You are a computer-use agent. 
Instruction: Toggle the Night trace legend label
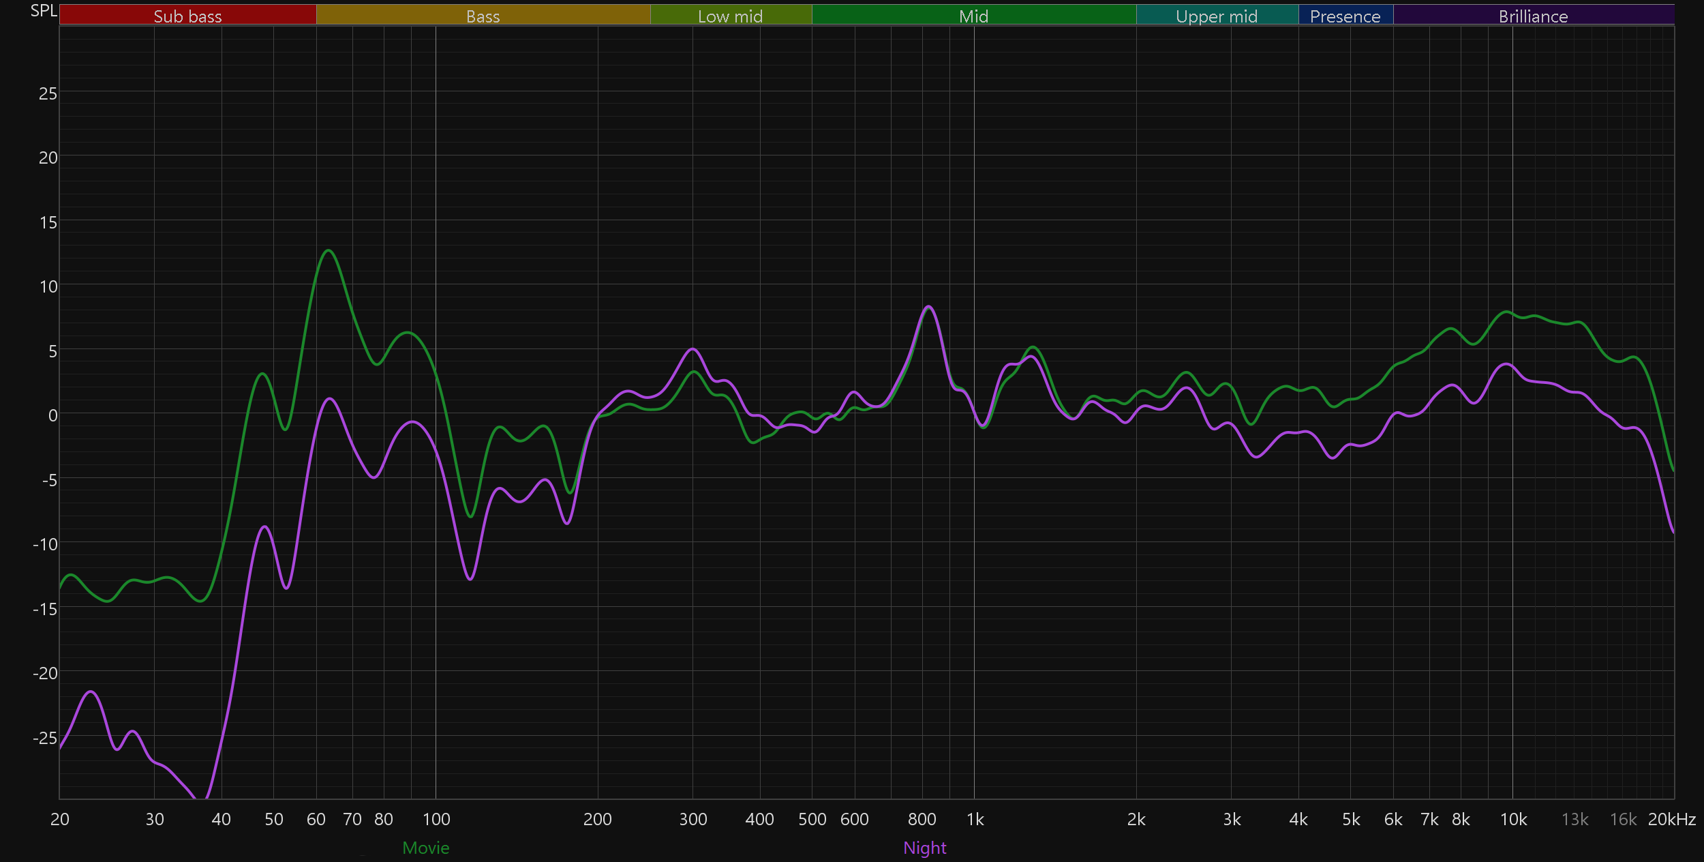924,848
